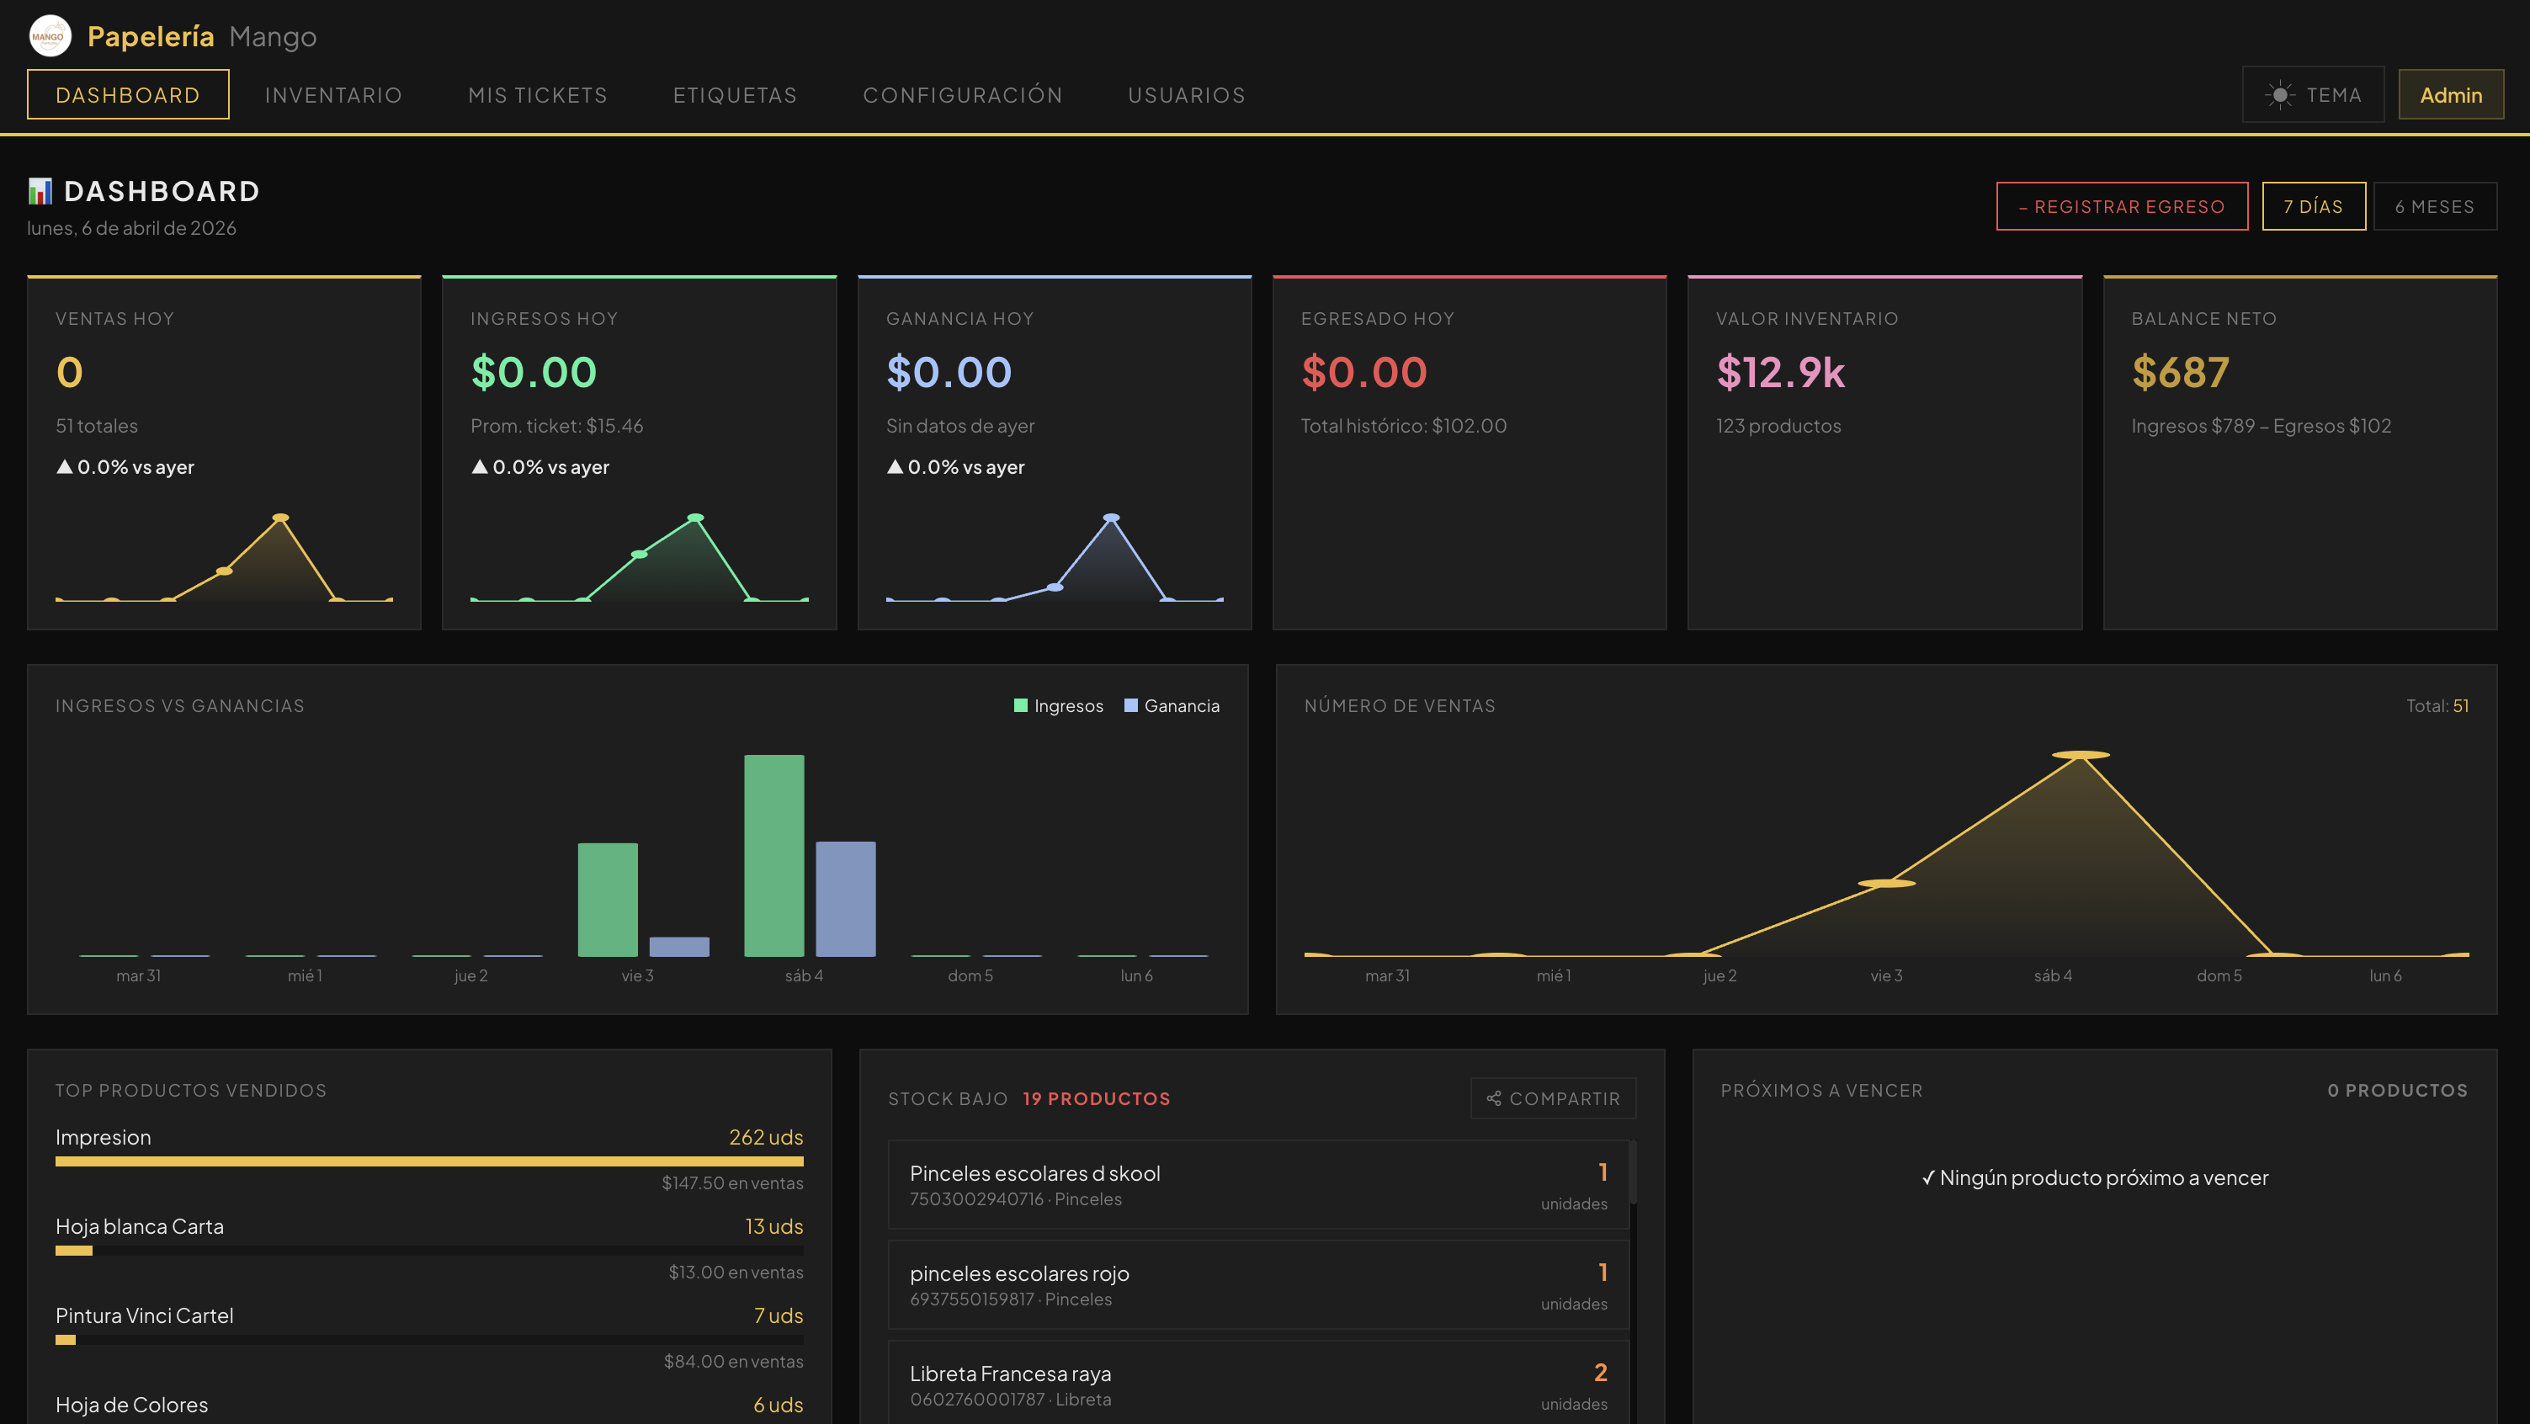Click Registrar Egreso button
Image resolution: width=2530 pixels, height=1424 pixels.
tap(2122, 206)
